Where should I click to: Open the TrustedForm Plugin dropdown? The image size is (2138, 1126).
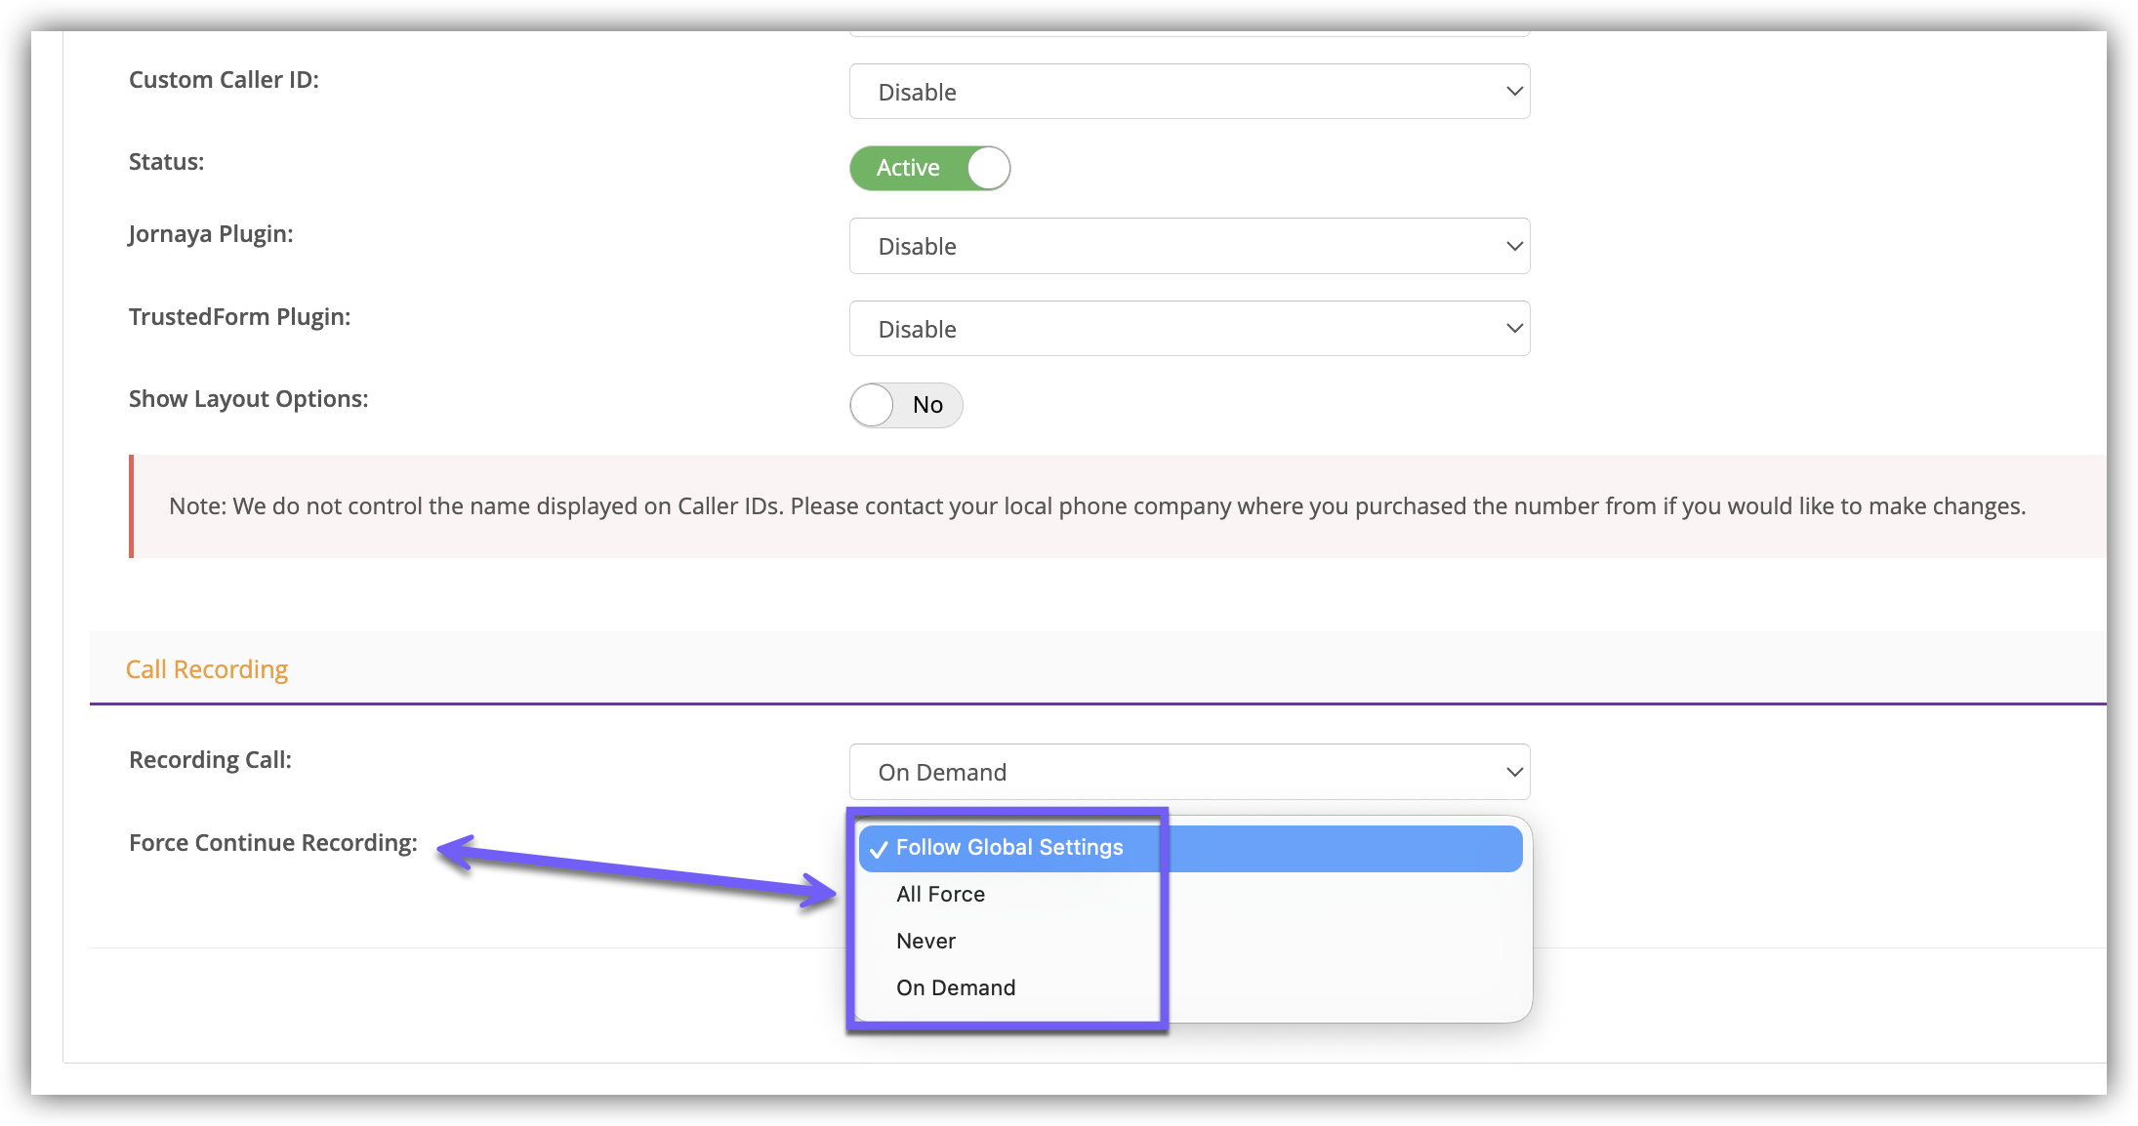1188,329
